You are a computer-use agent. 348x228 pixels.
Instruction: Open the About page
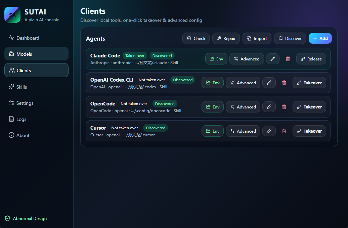point(36,135)
